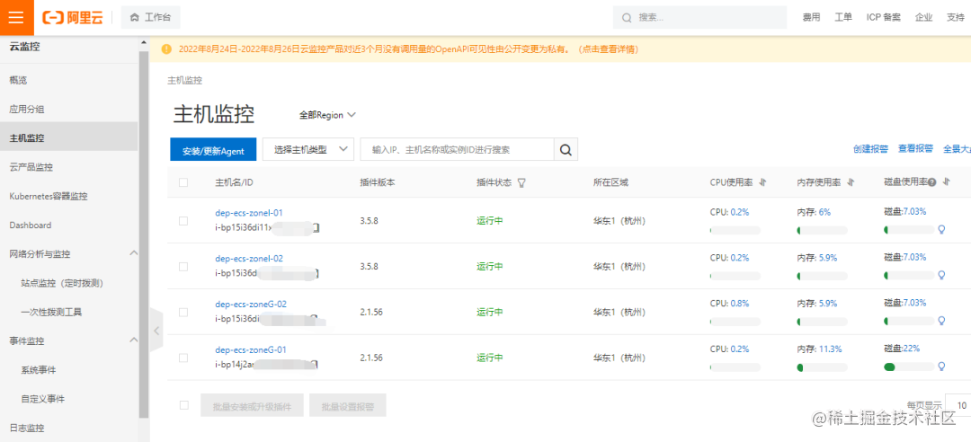Click the lightbulb icon for dep-ecs-zoneI-02
971x442 pixels.
click(x=942, y=275)
